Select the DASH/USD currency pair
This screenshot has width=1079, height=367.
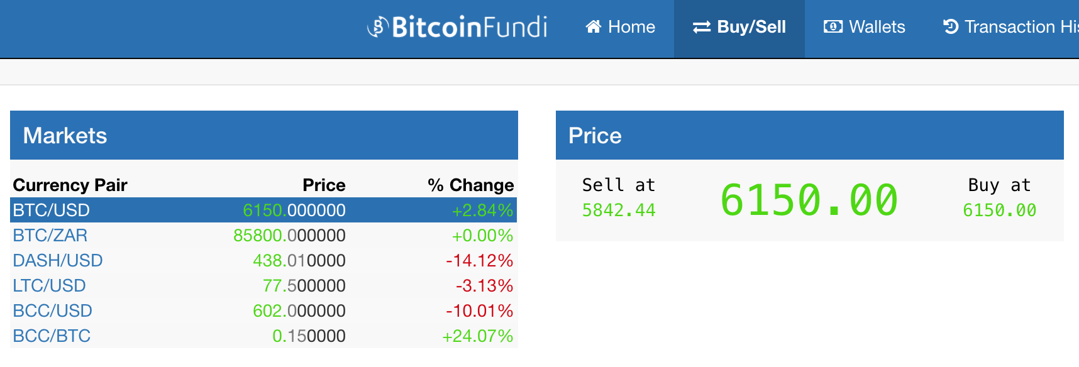(58, 260)
